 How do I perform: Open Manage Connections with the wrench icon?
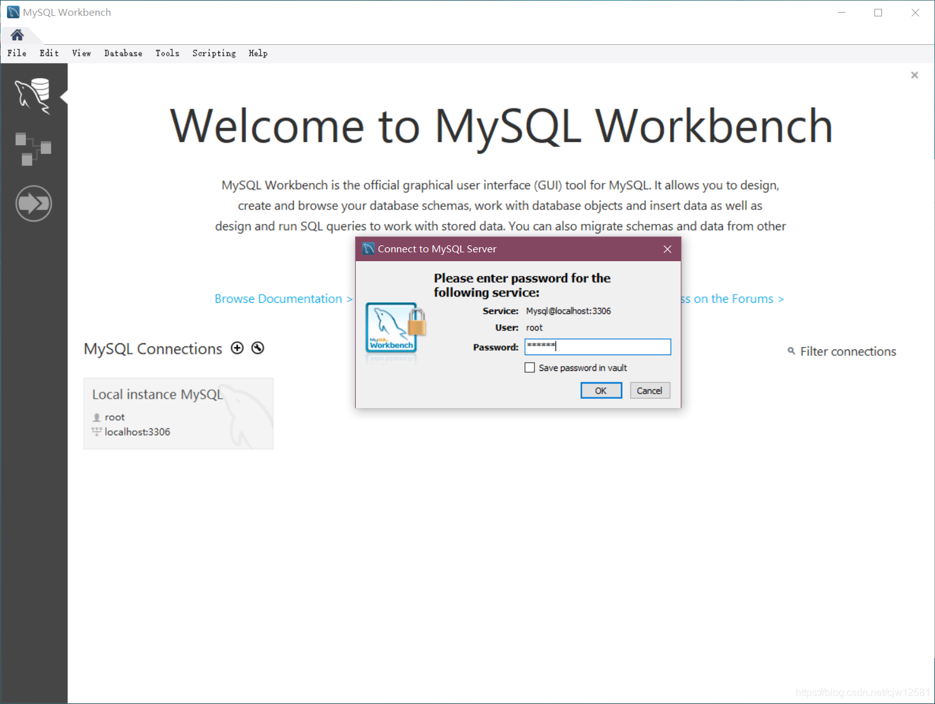point(257,348)
